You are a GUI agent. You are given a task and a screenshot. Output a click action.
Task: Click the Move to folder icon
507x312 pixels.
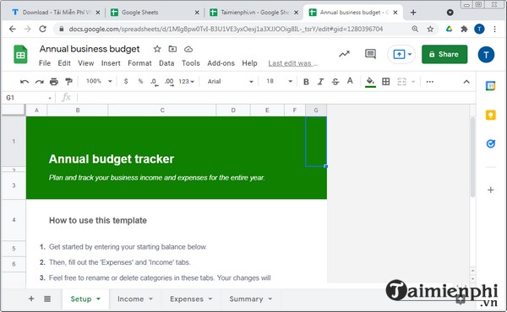click(172, 49)
